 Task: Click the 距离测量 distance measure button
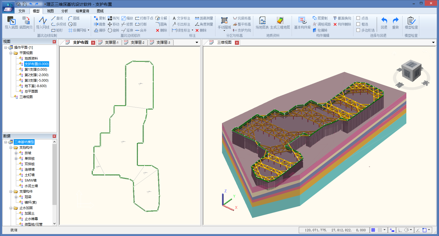(x=204, y=18)
